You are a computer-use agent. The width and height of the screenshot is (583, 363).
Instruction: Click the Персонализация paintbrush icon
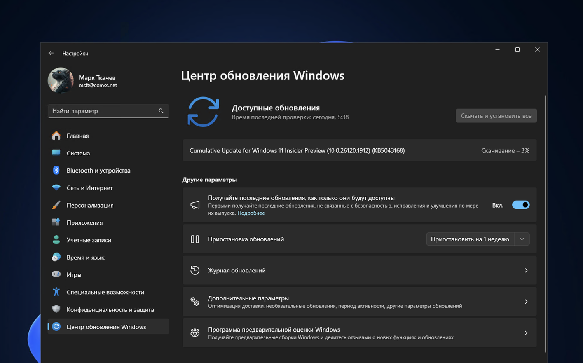(56, 205)
